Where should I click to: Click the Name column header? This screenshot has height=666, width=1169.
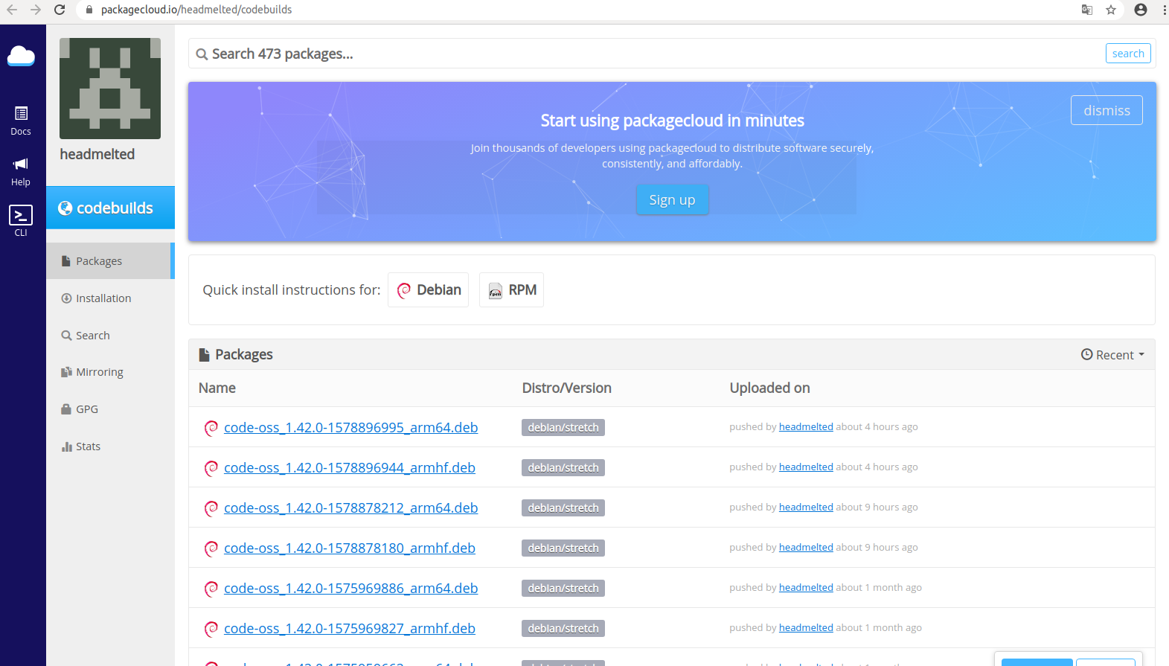(x=217, y=388)
